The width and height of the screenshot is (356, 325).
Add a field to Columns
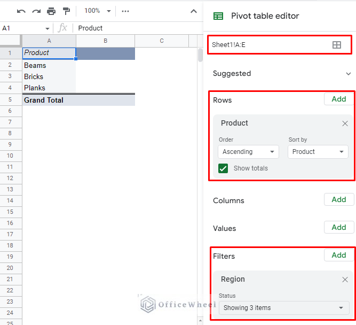click(x=339, y=199)
